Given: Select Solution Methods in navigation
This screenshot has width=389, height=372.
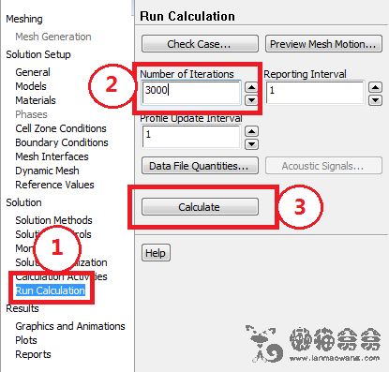Looking at the screenshot, I should 53,220.
